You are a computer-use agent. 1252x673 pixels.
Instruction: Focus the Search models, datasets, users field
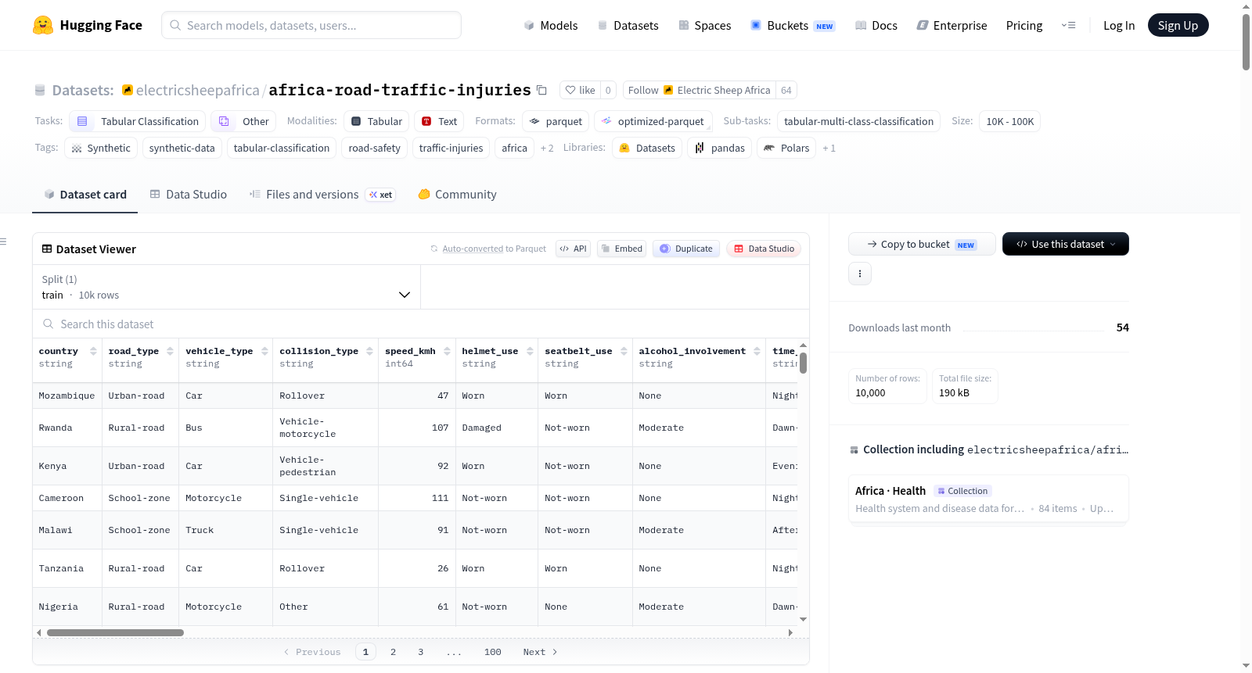click(311, 25)
